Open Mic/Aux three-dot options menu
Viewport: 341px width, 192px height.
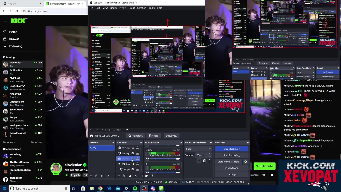tap(147, 154)
